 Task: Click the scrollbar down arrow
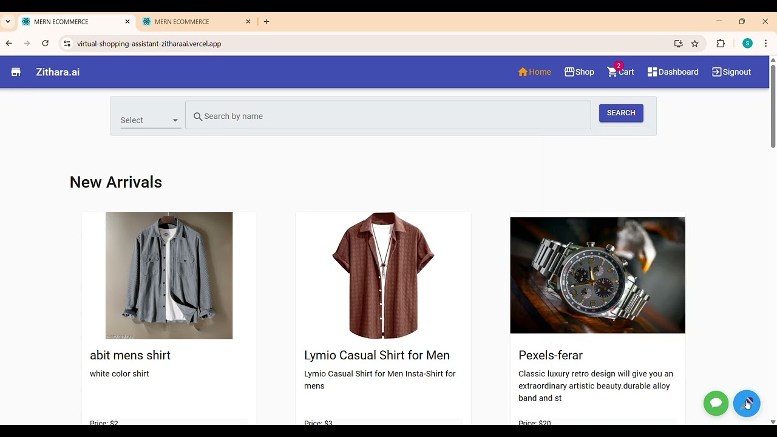773,422
